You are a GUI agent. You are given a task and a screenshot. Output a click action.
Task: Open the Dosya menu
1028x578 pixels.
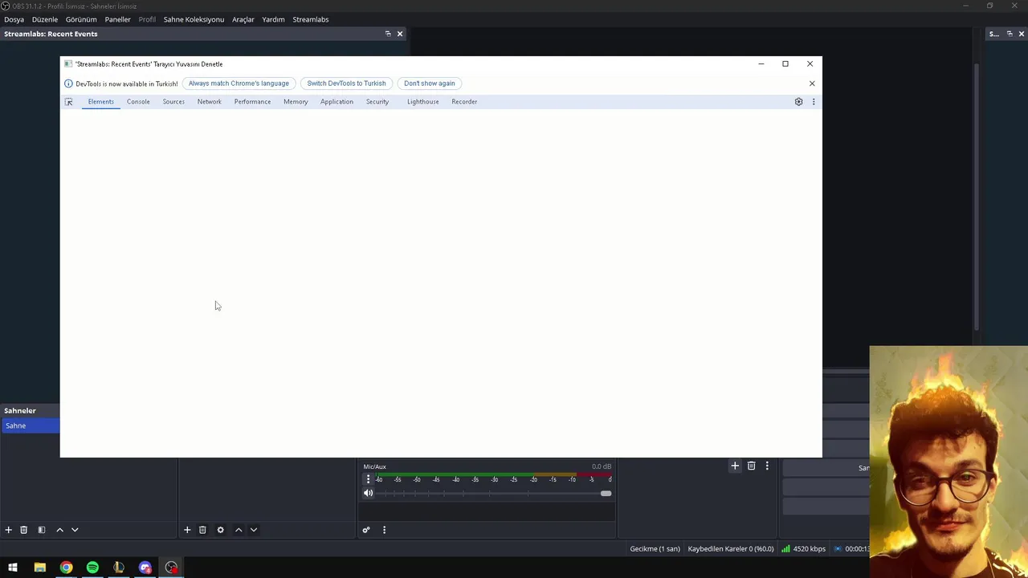coord(14,19)
